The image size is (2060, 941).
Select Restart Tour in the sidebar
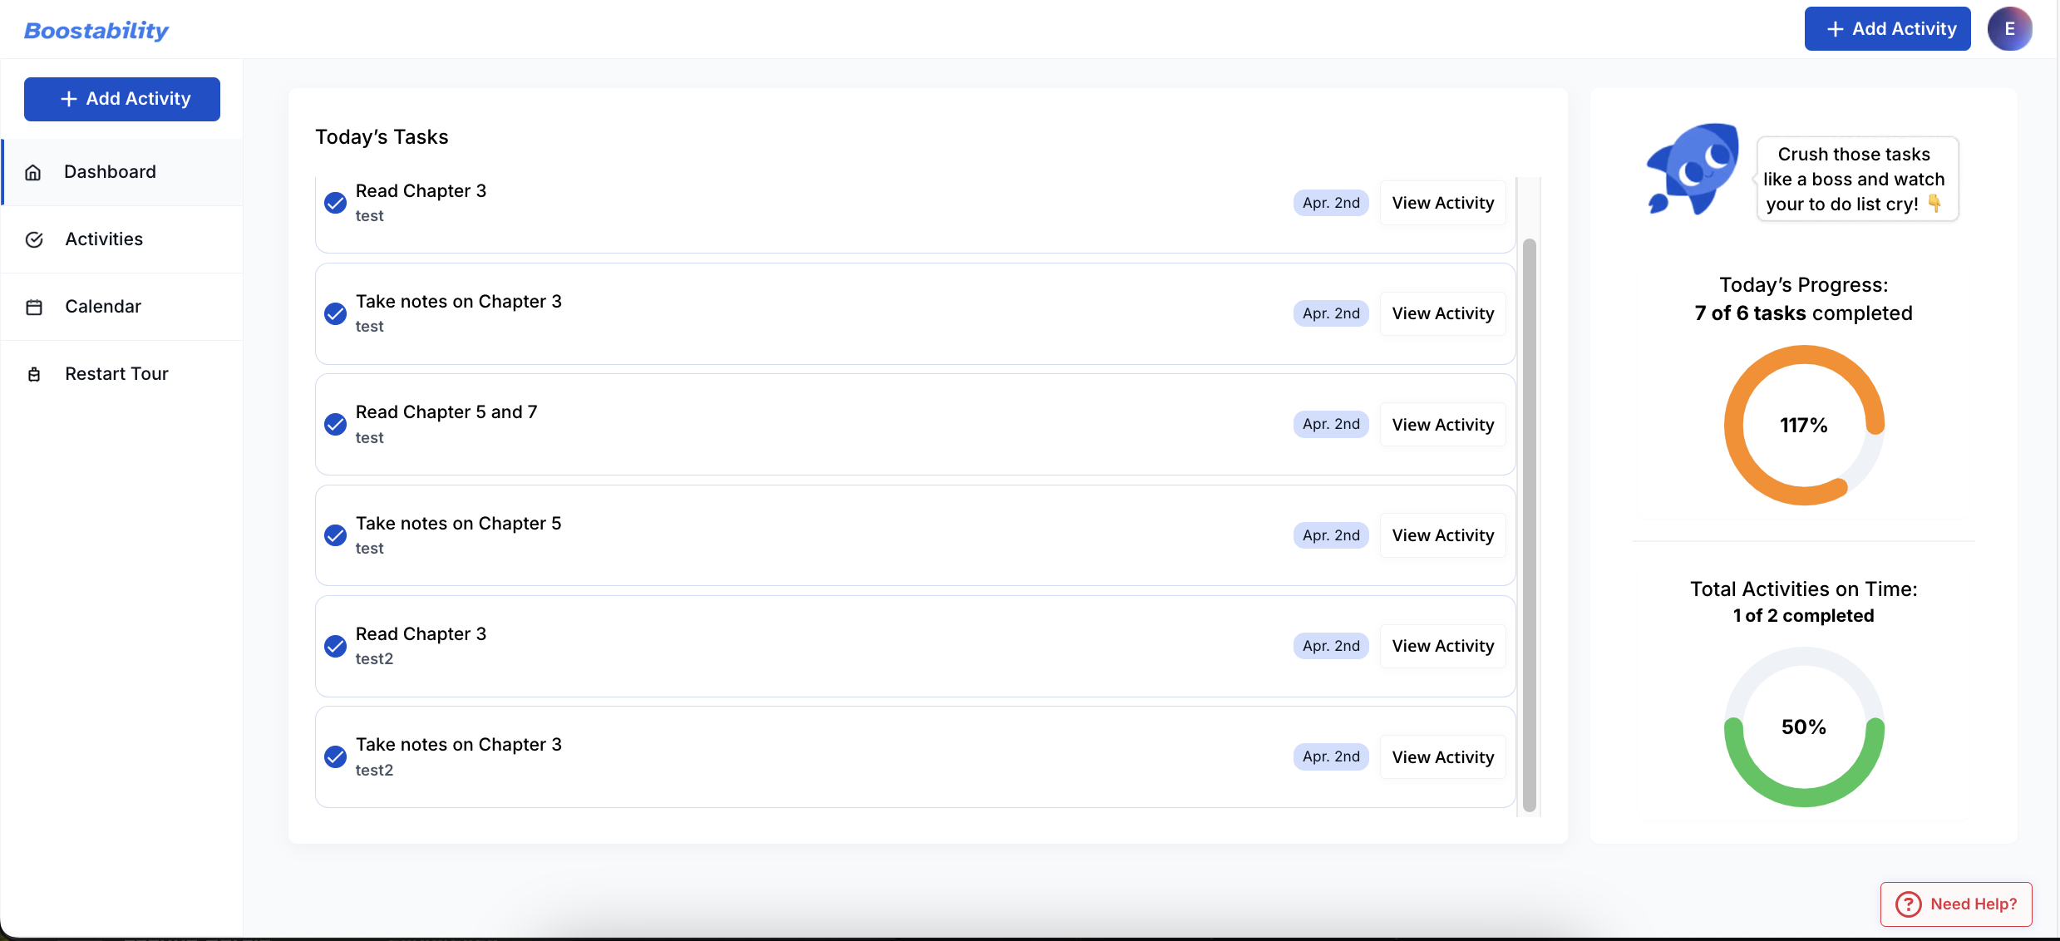click(x=116, y=374)
